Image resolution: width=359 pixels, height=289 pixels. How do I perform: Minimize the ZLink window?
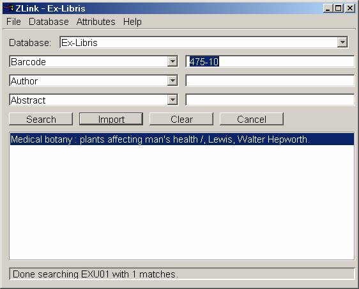(x=328, y=8)
